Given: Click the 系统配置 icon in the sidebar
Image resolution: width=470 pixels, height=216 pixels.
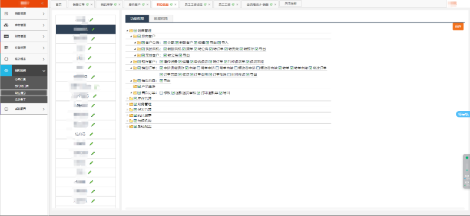Looking at the screenshot, I should (x=6, y=109).
